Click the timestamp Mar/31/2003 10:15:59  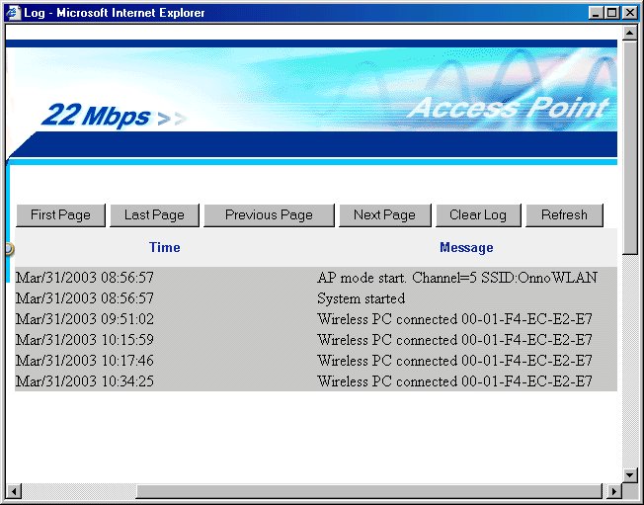(85, 340)
